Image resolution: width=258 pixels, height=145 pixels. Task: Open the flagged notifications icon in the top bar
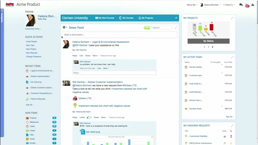tap(247, 5)
